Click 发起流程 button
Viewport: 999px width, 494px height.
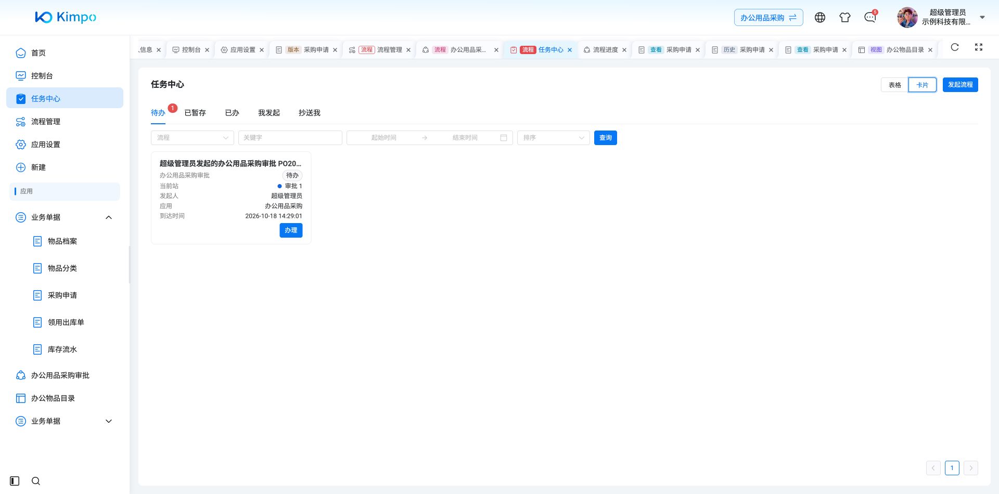point(960,85)
